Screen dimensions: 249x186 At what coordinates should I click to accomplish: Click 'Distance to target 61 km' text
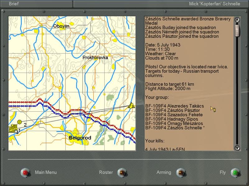(170, 84)
